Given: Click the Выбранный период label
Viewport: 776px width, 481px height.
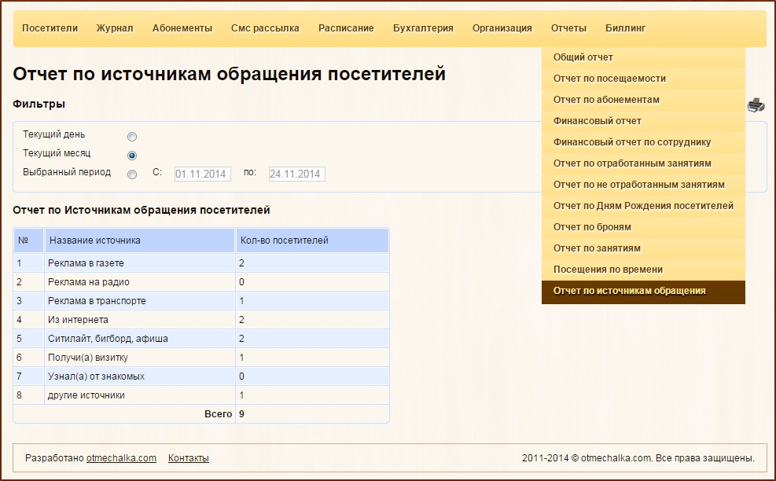Looking at the screenshot, I should tap(67, 172).
